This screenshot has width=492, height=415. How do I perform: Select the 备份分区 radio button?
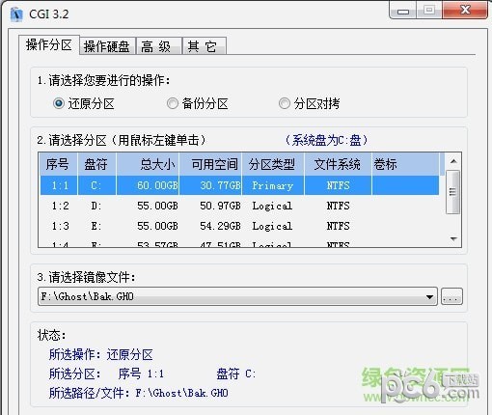point(173,103)
